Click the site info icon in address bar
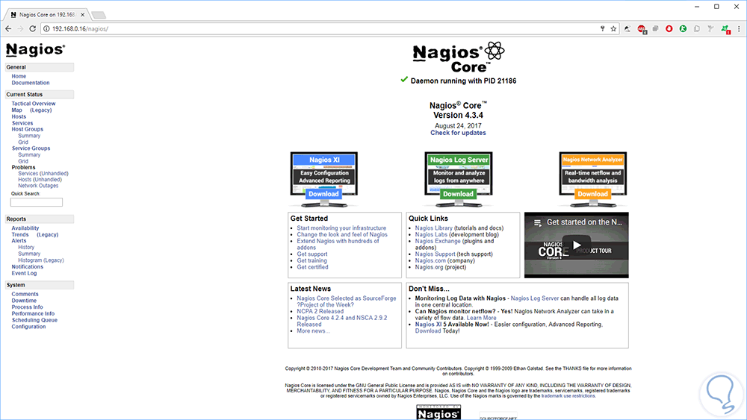747x420 pixels. [x=46, y=28]
